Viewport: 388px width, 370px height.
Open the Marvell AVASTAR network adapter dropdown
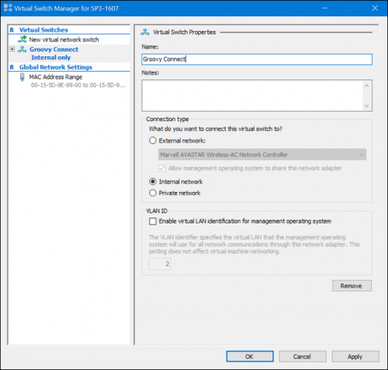tap(263, 154)
